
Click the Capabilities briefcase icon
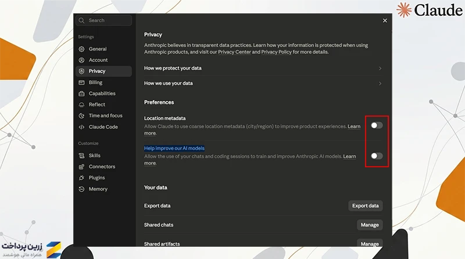pyautogui.click(x=81, y=93)
